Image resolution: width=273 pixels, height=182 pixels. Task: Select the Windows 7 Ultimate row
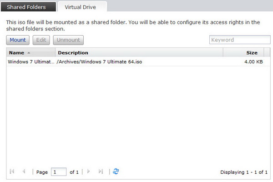pyautogui.click(x=138, y=62)
